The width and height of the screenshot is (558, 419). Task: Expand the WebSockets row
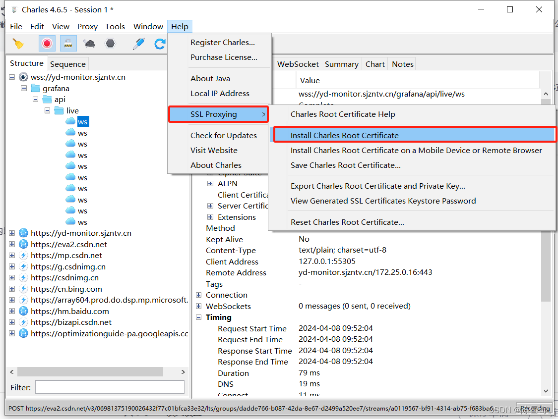198,306
